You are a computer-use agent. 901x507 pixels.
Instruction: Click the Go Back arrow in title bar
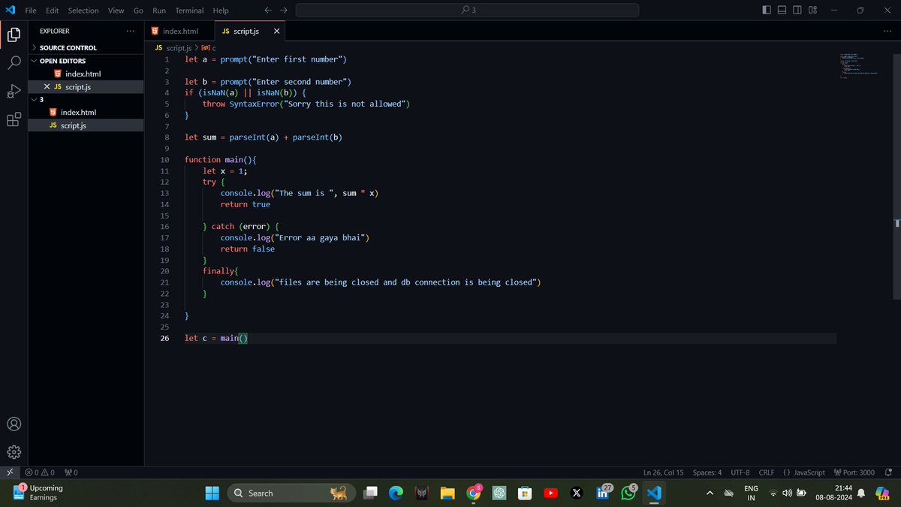(268, 11)
